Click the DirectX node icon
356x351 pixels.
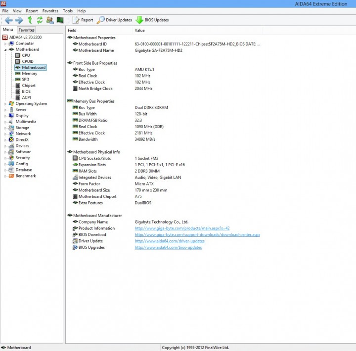[11, 139]
